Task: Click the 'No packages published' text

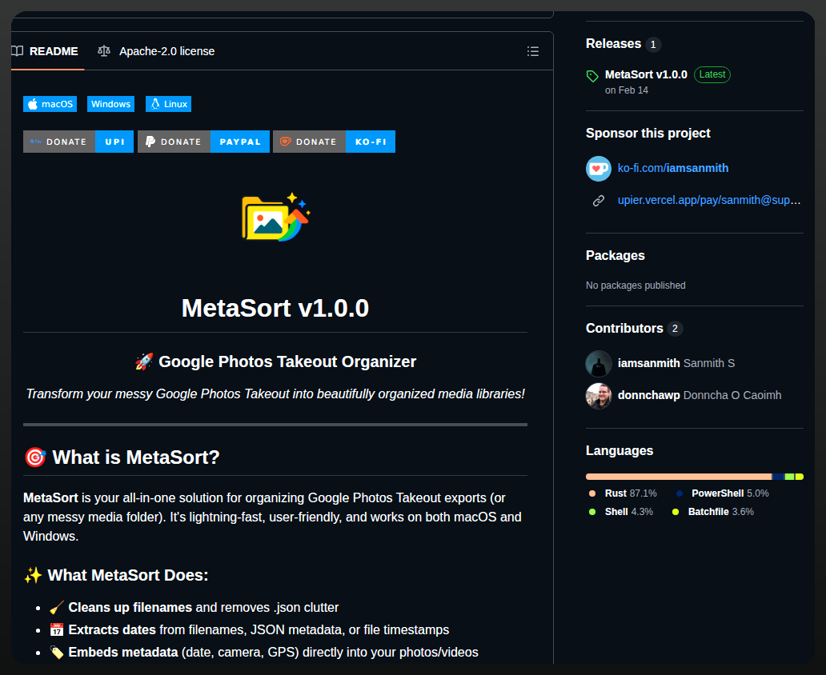Action: [636, 286]
